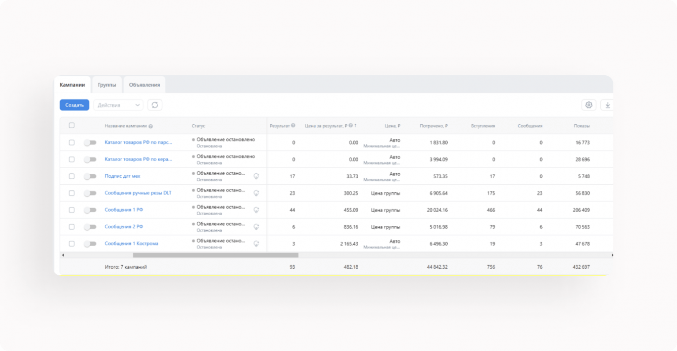Click total impressions 432 697
Screen dimensions: 677x351
pyautogui.click(x=581, y=267)
